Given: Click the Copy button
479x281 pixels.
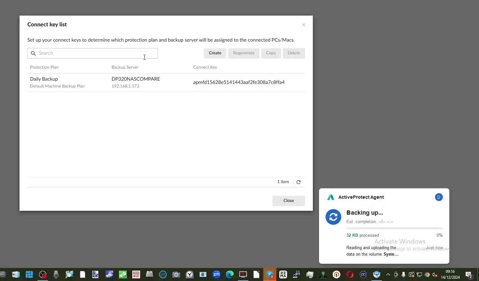Looking at the screenshot, I should click(x=271, y=53).
